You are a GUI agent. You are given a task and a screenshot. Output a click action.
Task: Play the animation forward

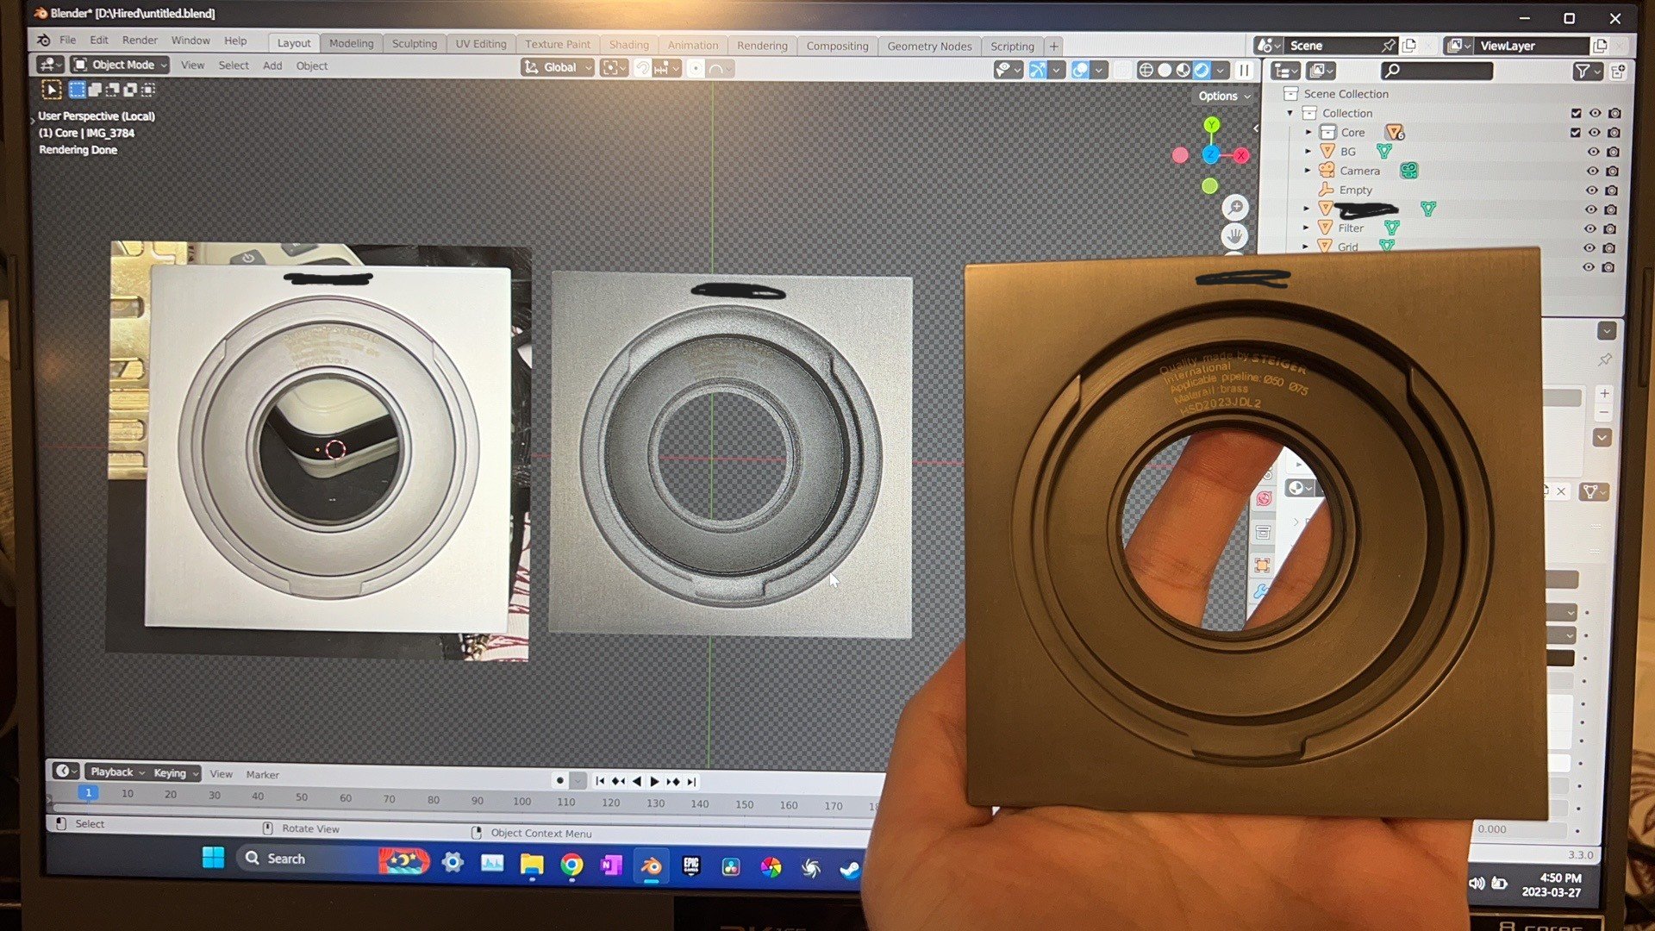click(655, 781)
